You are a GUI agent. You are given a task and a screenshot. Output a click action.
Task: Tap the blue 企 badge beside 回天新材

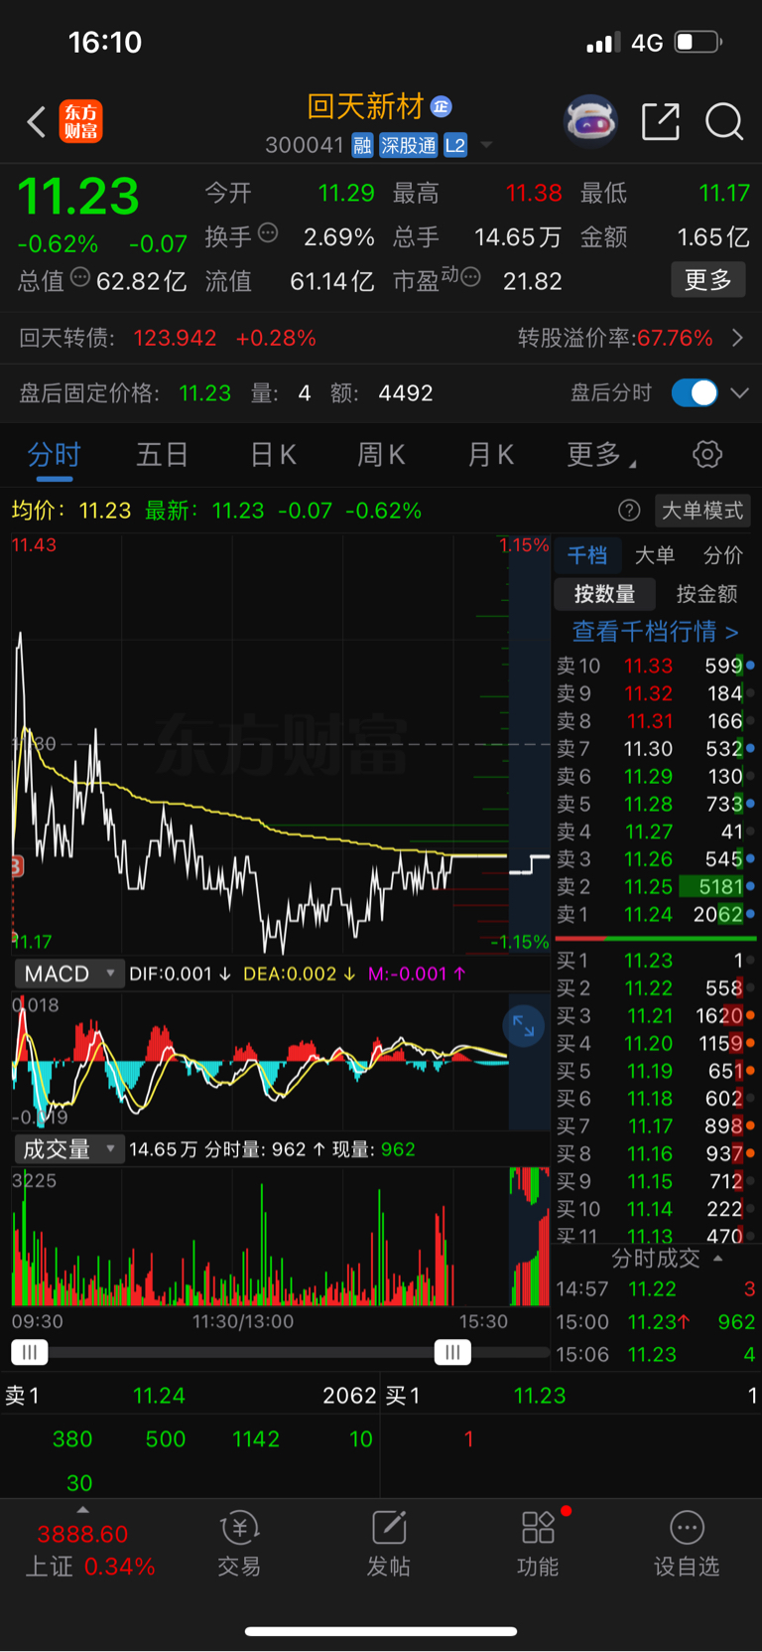tap(442, 106)
